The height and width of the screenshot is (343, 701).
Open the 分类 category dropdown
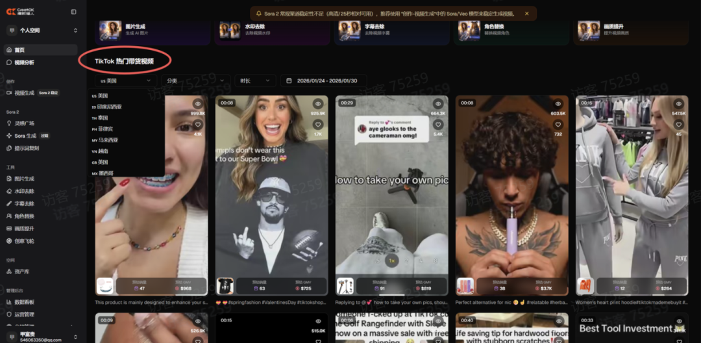tap(196, 81)
